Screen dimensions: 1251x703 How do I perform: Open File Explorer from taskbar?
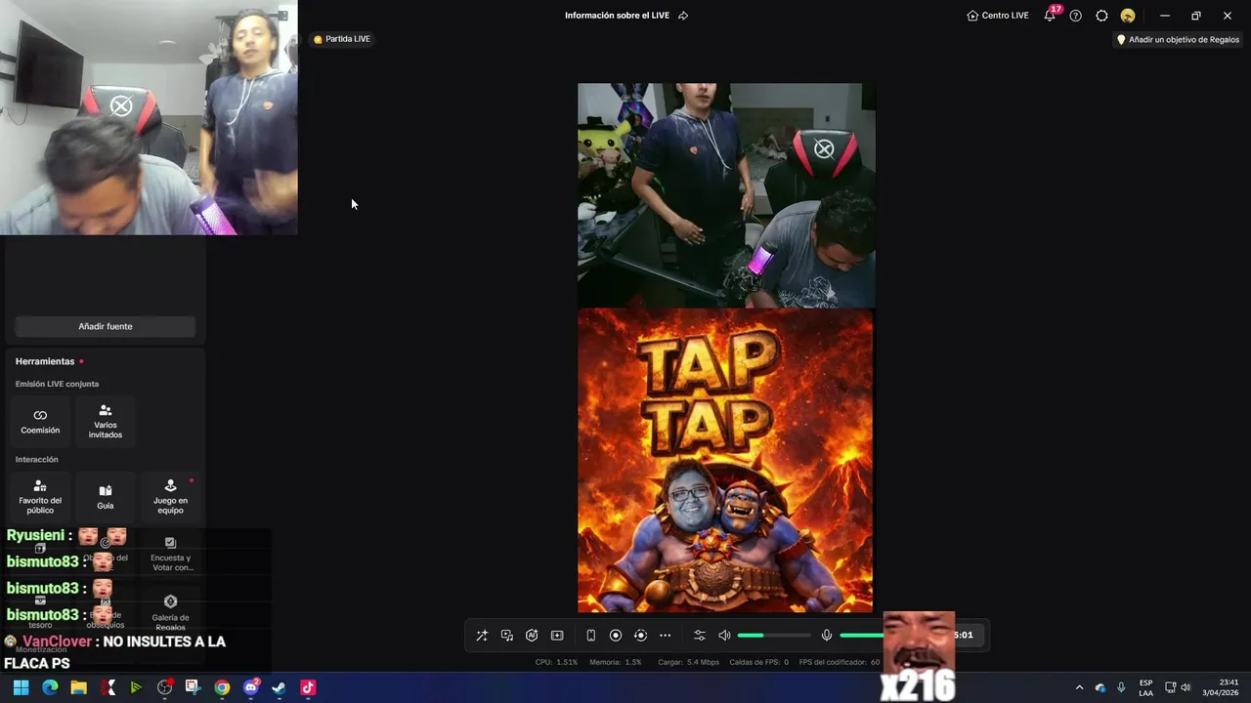78,687
